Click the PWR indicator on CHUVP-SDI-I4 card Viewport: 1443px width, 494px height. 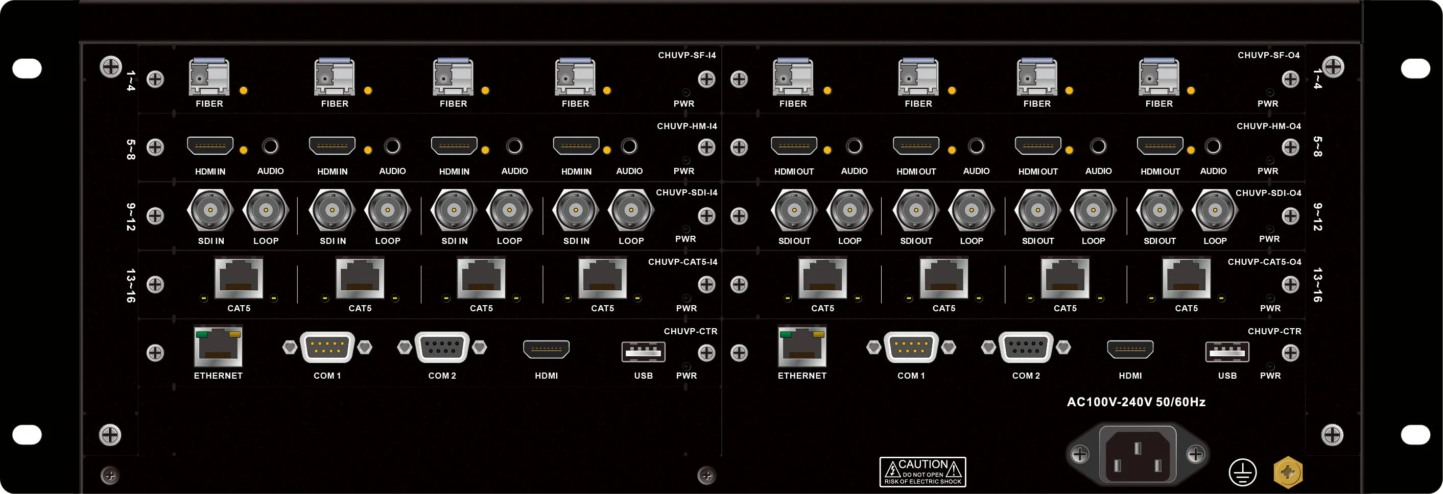[x=685, y=229]
